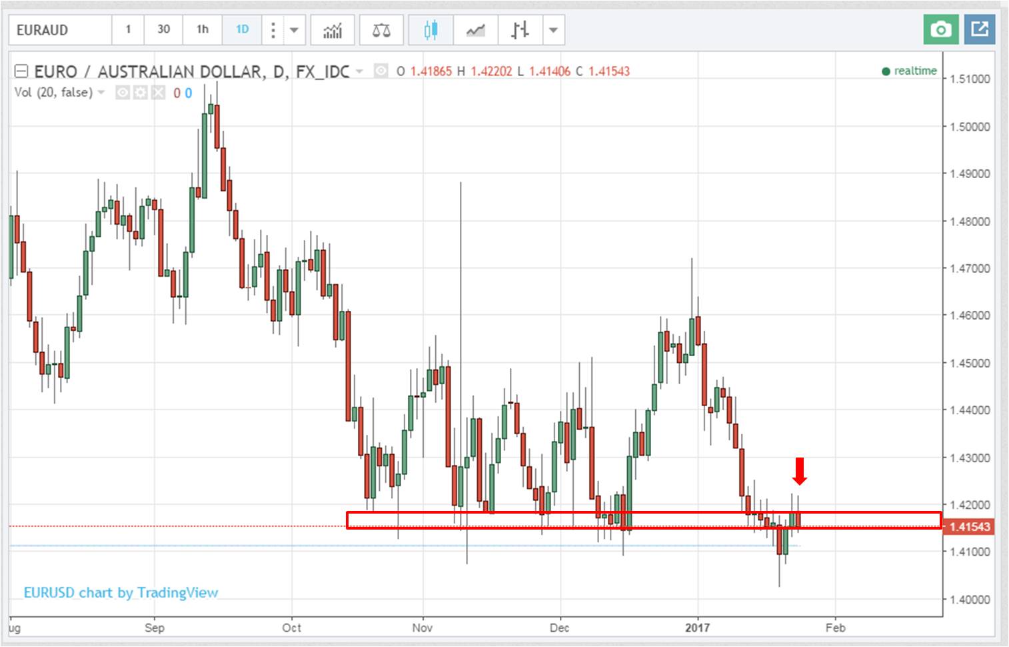Click the Nov label on time axis
Image resolution: width=1009 pixels, height=647 pixels.
(x=422, y=628)
